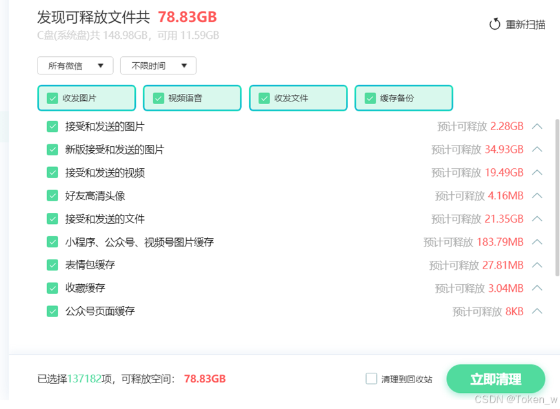Viewport: 560px width, 409px height.
Task: Expand the 3.04MB row chevron
Action: coord(537,288)
